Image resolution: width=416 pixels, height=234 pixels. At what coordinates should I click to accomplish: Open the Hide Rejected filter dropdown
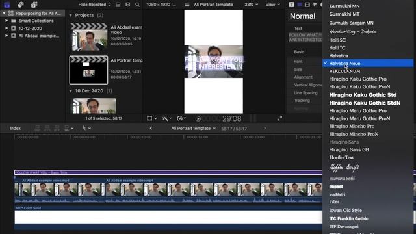tap(94, 5)
